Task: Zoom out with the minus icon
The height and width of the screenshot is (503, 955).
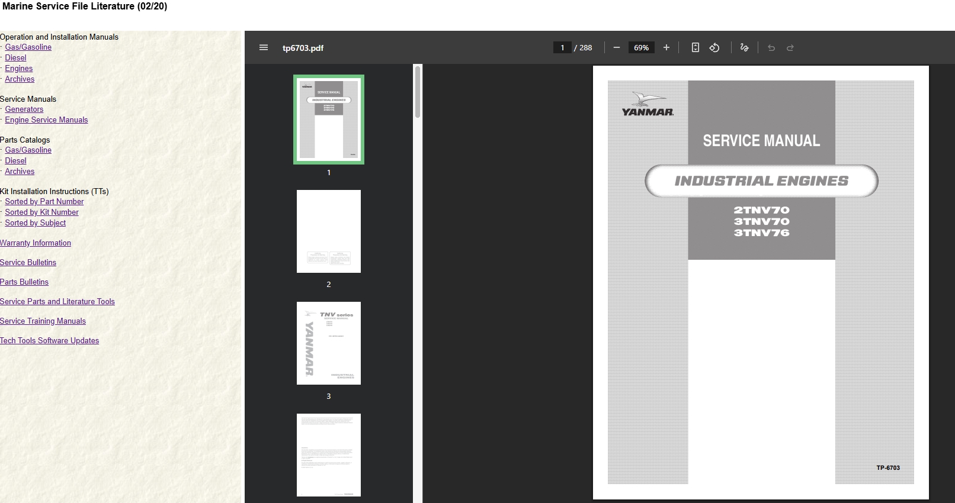Action: tap(617, 48)
